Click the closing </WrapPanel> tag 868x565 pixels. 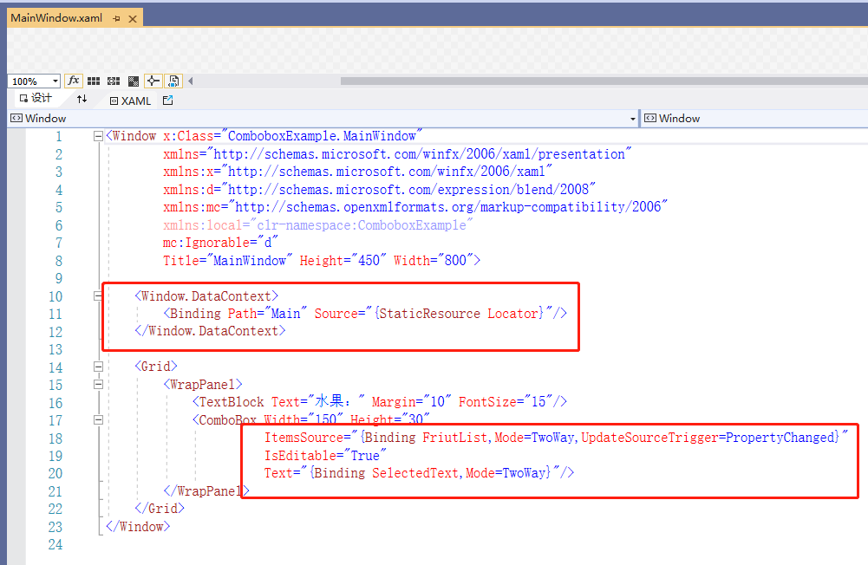[x=206, y=490]
